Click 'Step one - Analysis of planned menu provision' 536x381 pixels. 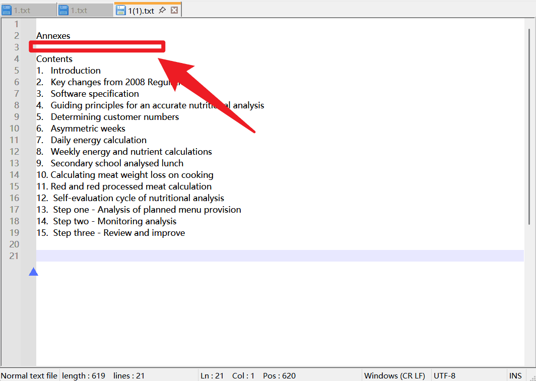[147, 210]
